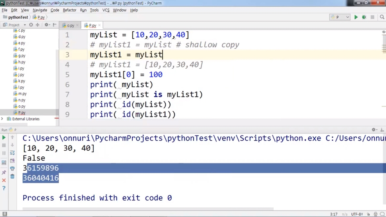386x217 pixels.
Task: Open the Run menu
Action: click(83, 10)
